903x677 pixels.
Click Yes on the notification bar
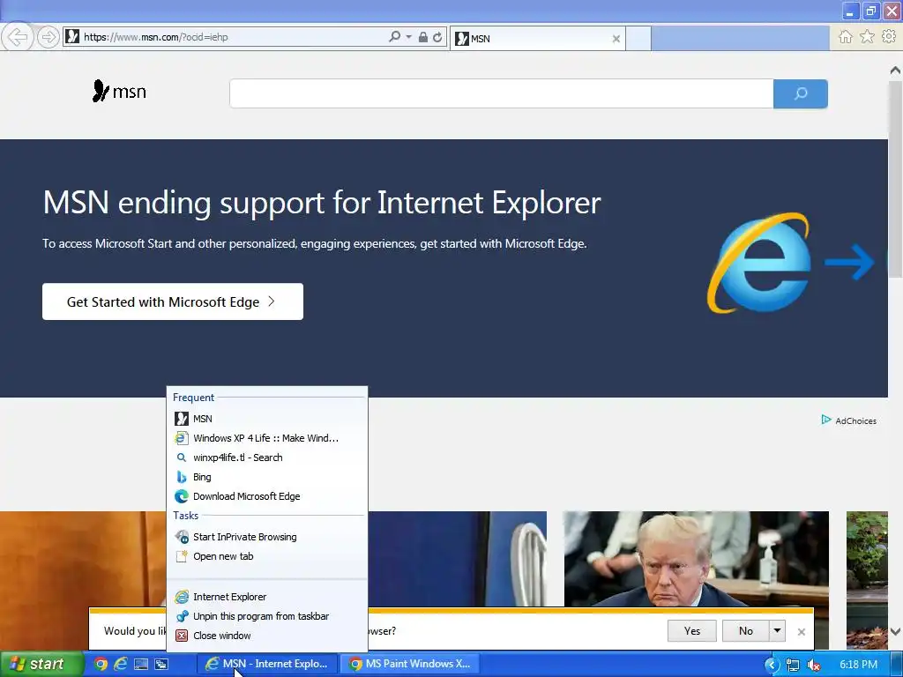(692, 631)
